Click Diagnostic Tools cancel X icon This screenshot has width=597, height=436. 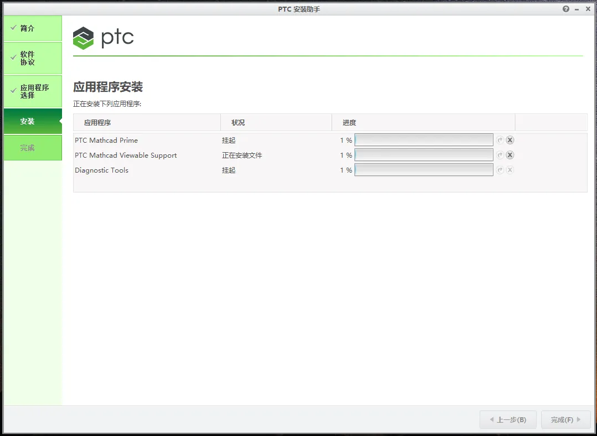pyautogui.click(x=510, y=170)
